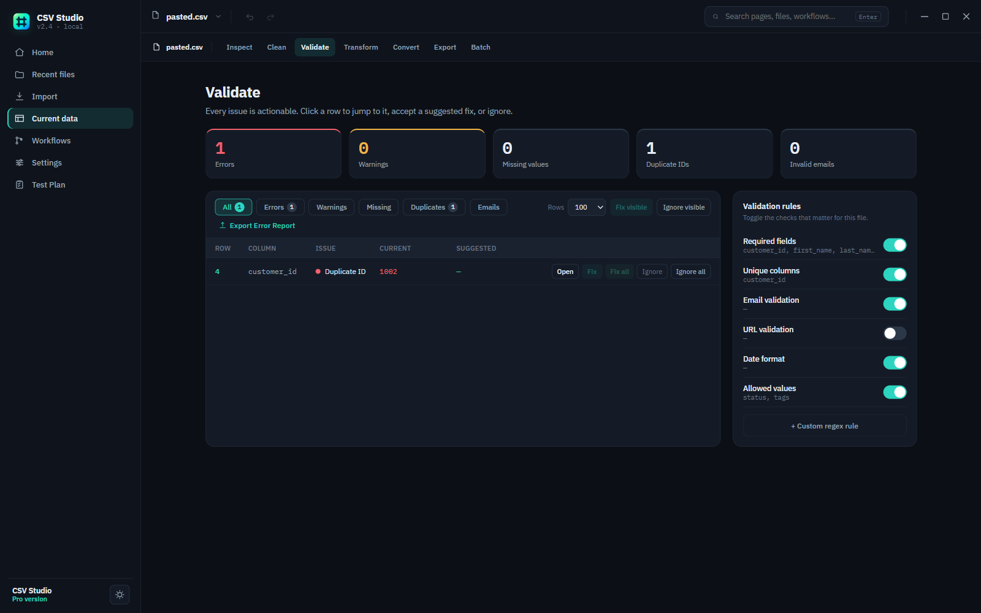Disable Unique columns rule toggle
The width and height of the screenshot is (981, 613).
point(895,275)
